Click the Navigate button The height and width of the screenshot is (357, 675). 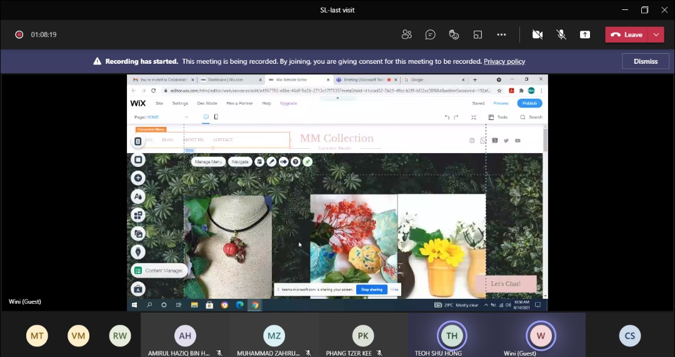pos(240,161)
